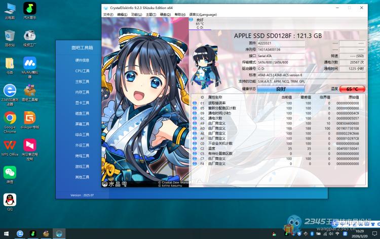Image resolution: width=380 pixels, height=239 pixels.
Task: Open the 文件(F) menu
Action: pos(108,15)
